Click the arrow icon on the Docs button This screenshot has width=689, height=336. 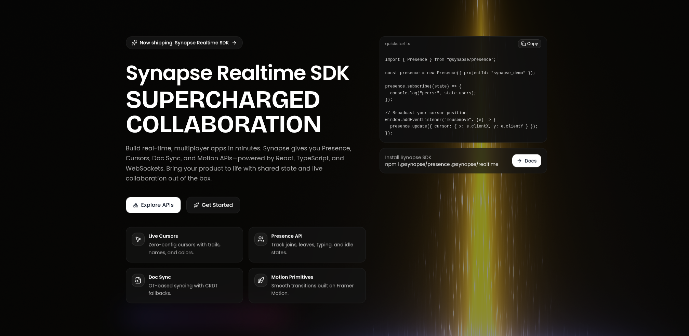519,161
